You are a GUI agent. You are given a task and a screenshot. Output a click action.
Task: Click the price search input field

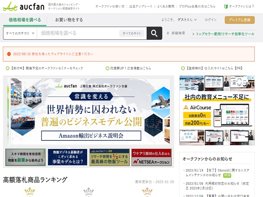pyautogui.click(x=78, y=33)
